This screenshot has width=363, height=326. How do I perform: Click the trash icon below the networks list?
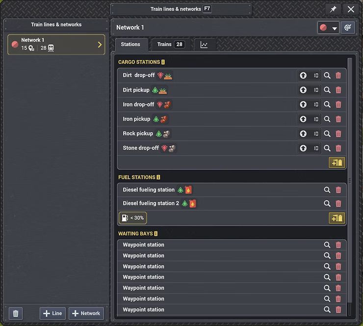pos(16,313)
